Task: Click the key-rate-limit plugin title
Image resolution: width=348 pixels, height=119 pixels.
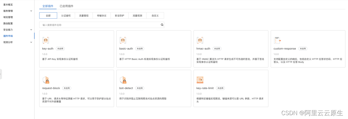Action: click(x=205, y=88)
